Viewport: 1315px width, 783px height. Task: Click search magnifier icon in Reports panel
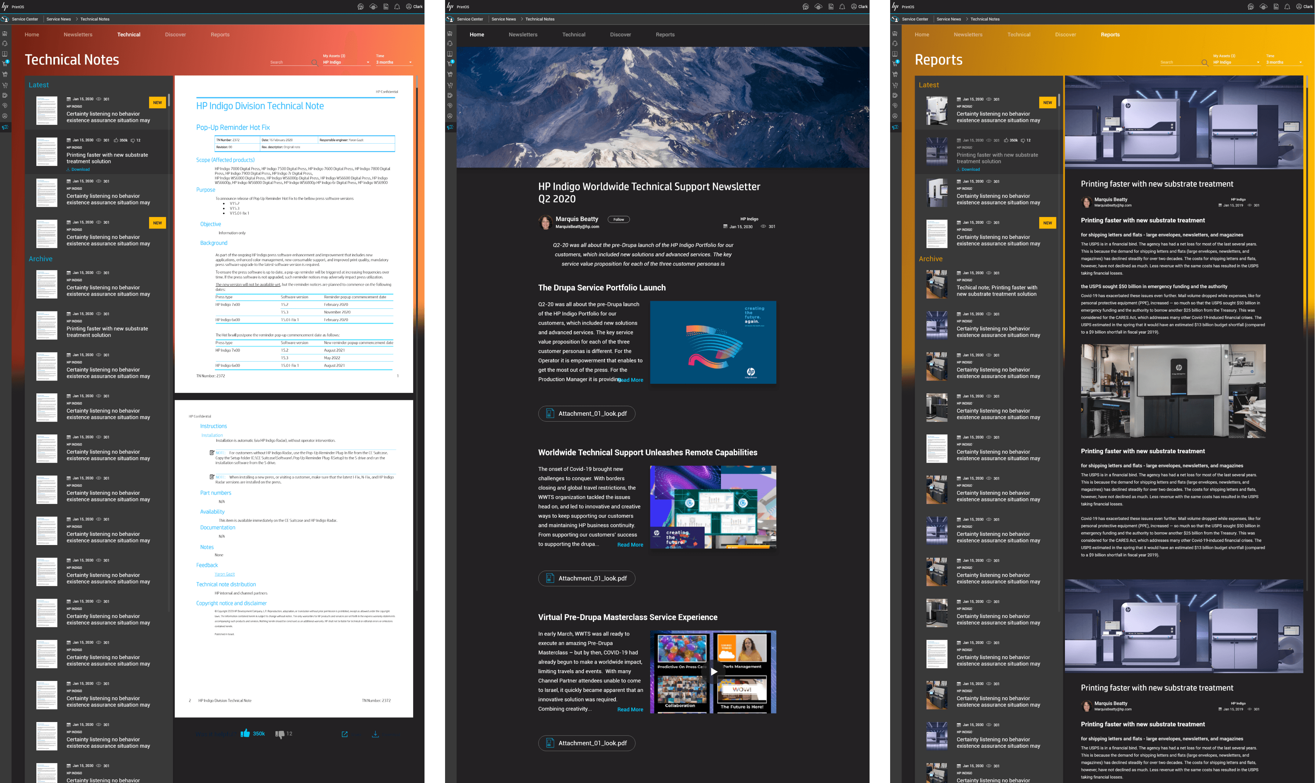click(1205, 62)
